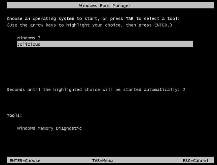217x165 pixels.
Task: Click the Tools: section heading
Action: pos(14,115)
